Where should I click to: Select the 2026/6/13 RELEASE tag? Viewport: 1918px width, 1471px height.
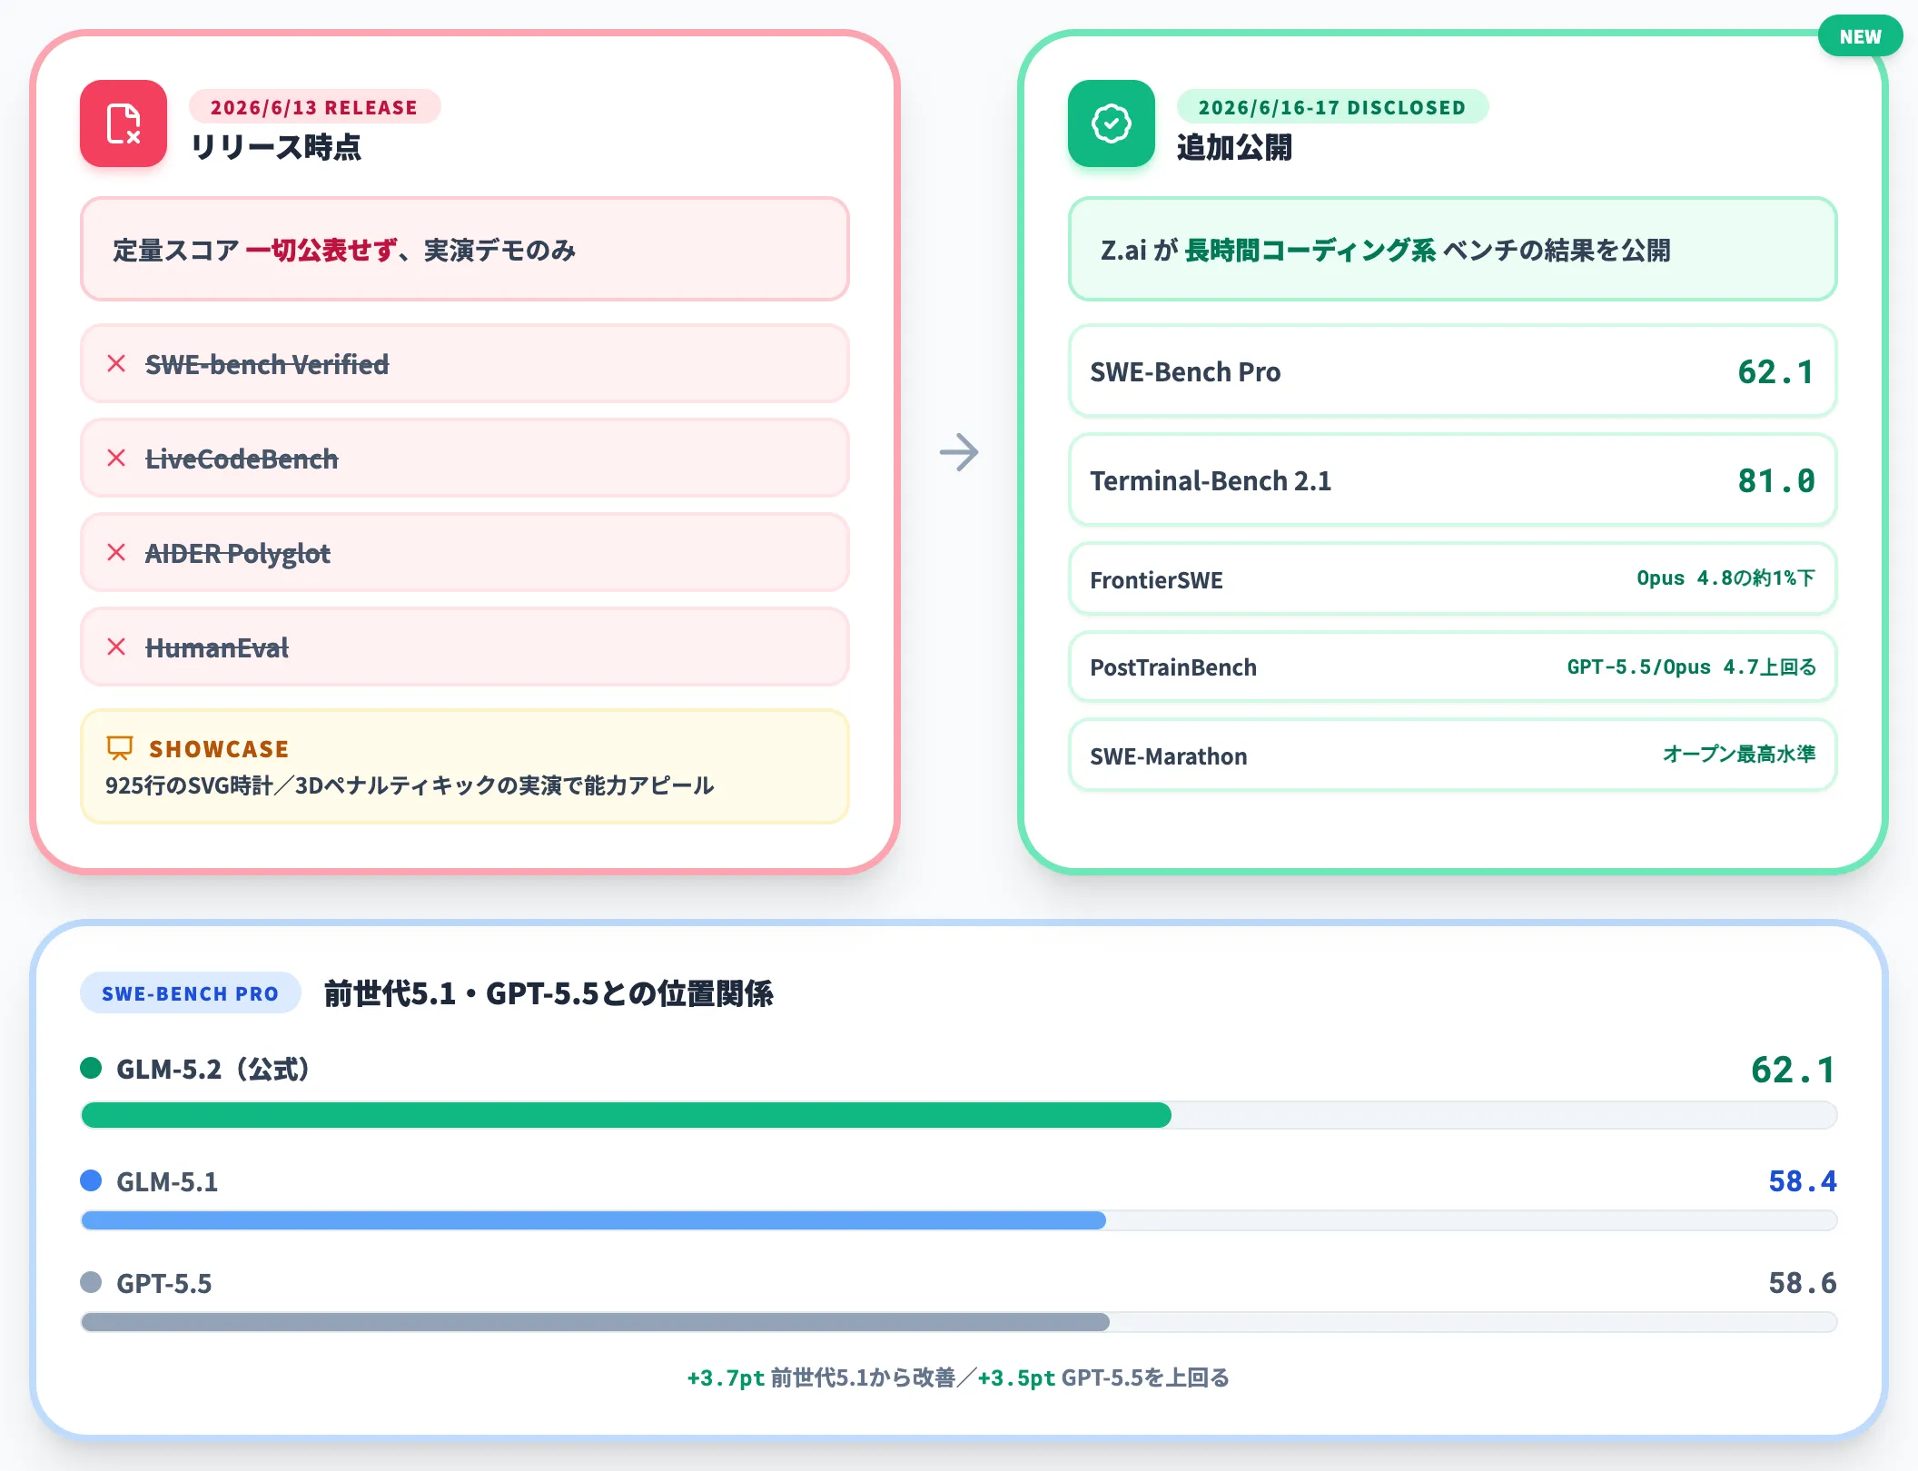tap(314, 107)
